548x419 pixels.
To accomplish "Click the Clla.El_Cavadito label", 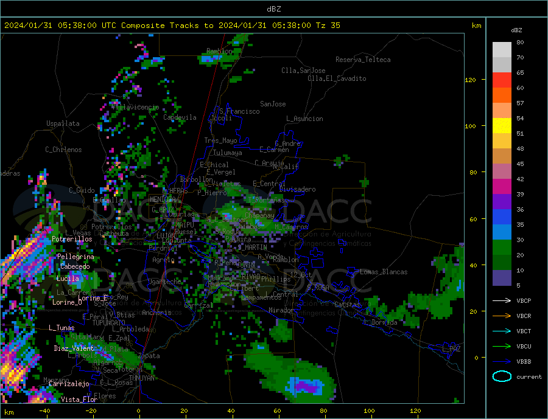I will (337, 78).
